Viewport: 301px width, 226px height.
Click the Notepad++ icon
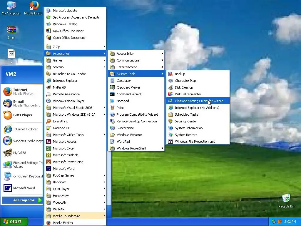[49, 128]
